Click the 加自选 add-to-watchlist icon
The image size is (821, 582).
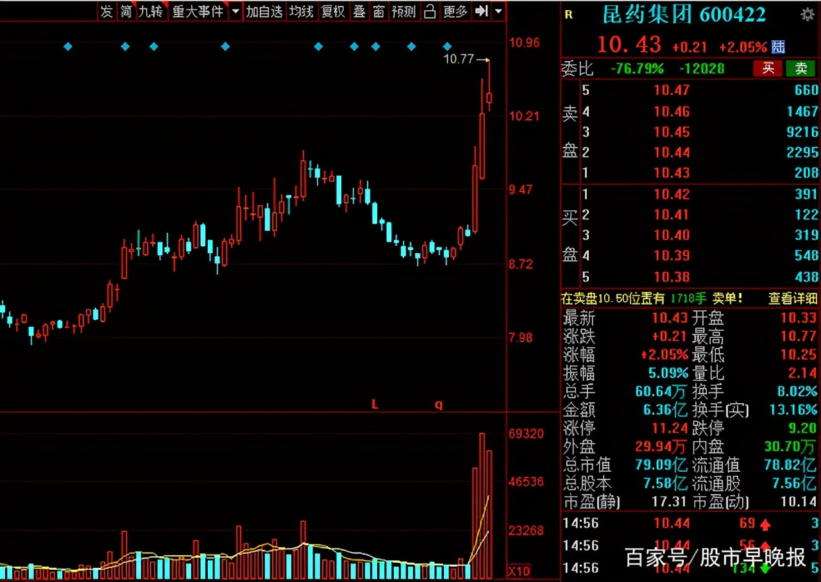[x=264, y=11]
